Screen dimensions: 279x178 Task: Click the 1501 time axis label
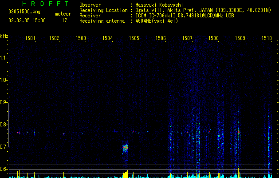click(x=30, y=38)
